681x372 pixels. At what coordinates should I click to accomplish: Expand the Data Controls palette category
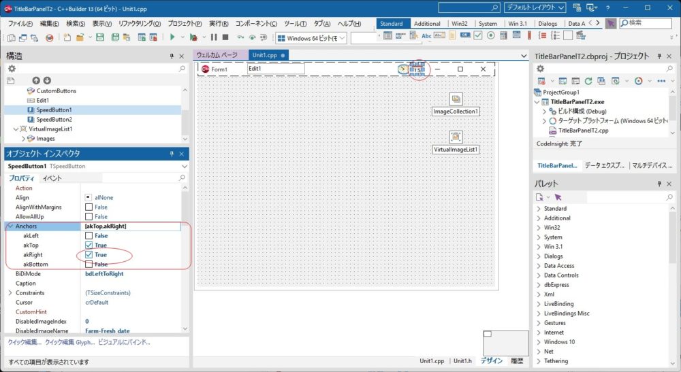539,275
